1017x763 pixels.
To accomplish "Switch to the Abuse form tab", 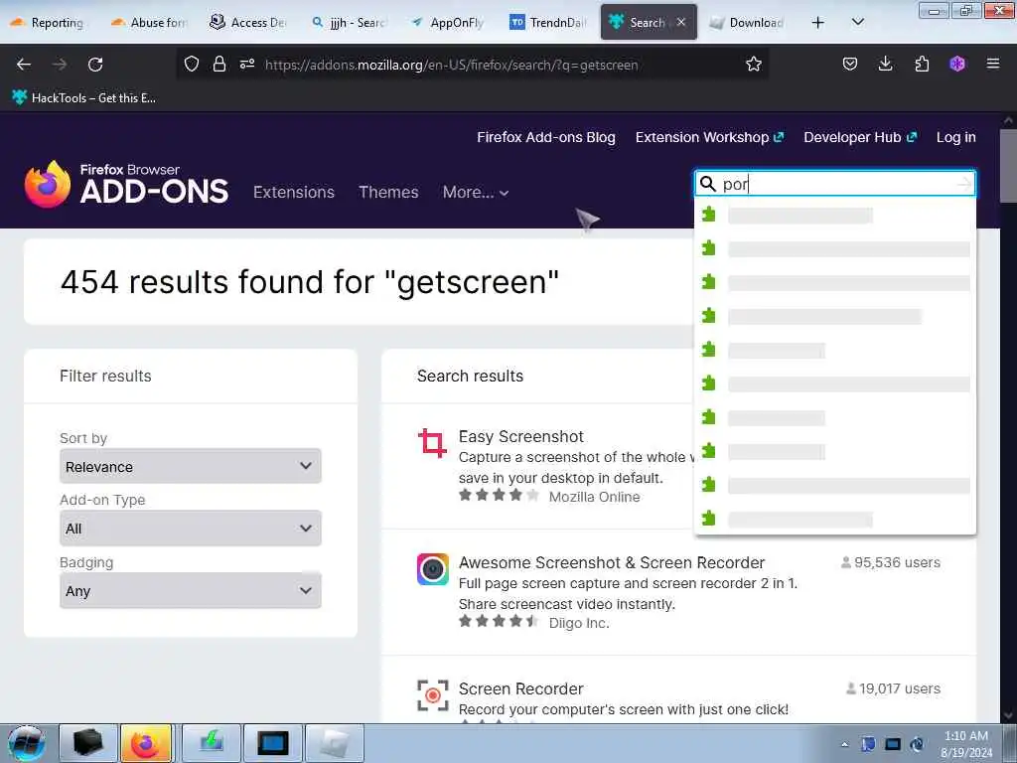I will click(149, 22).
